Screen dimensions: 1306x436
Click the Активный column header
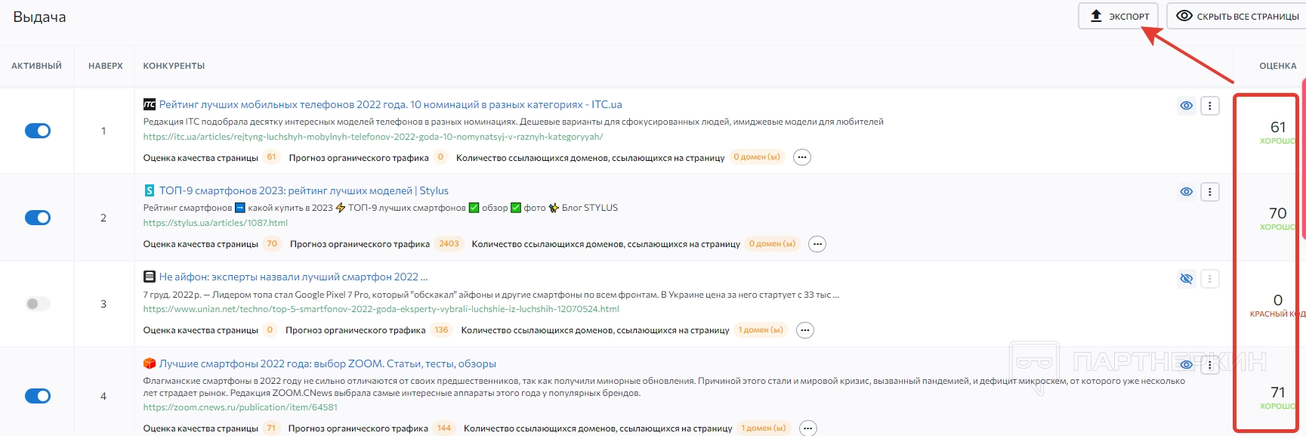point(36,66)
